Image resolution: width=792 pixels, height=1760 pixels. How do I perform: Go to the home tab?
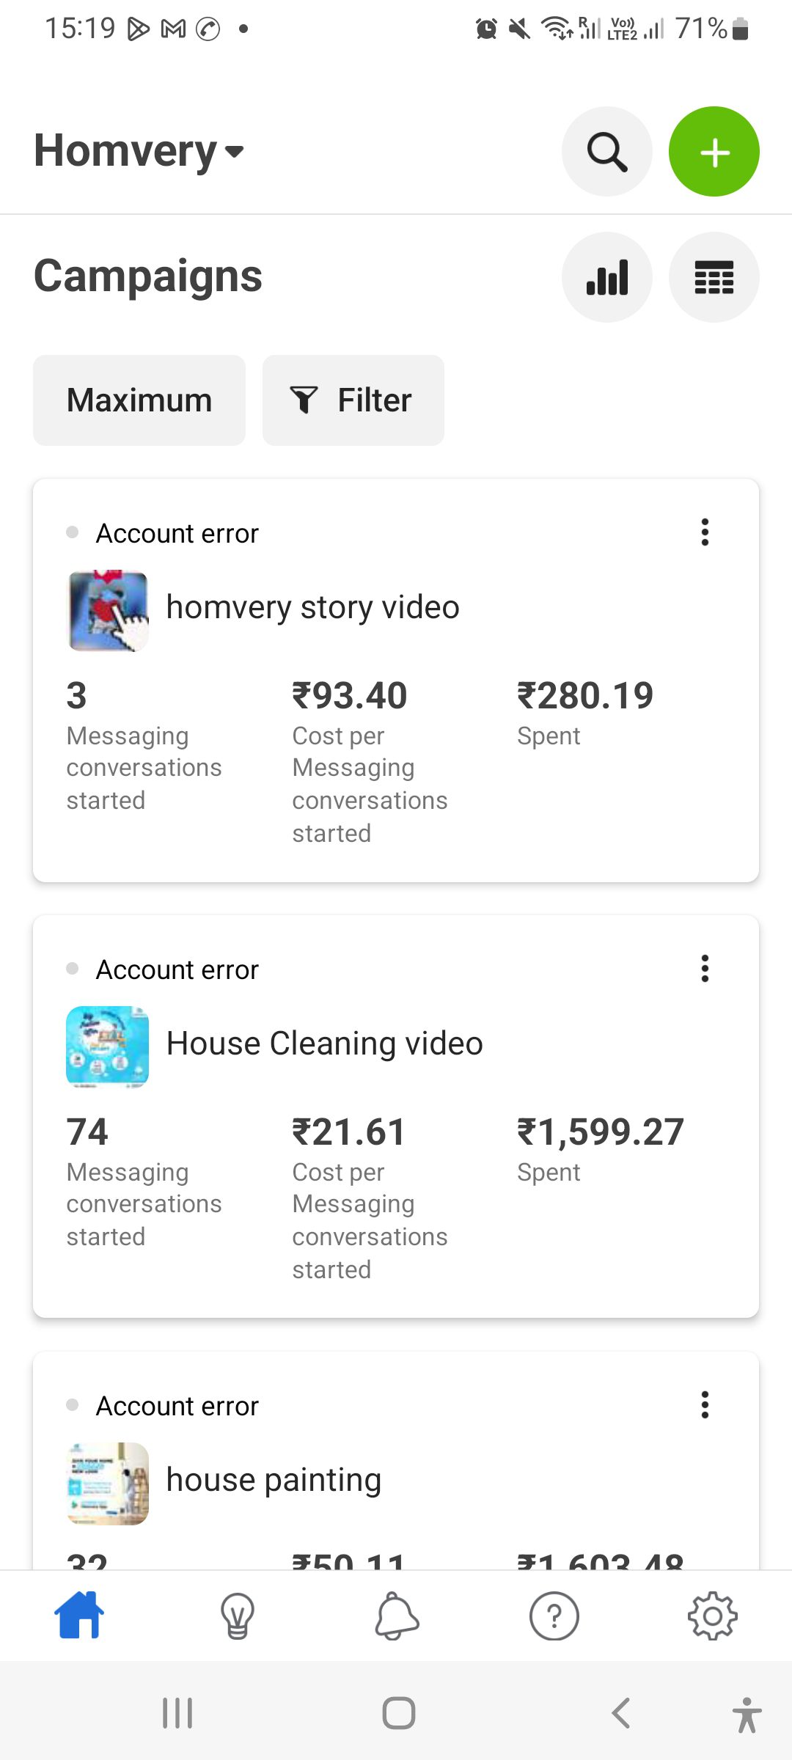click(79, 1616)
